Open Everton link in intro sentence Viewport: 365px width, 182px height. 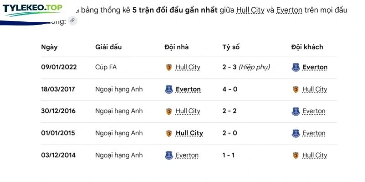[289, 10]
